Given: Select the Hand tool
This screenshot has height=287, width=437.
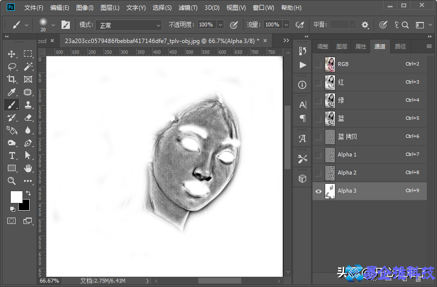Looking at the screenshot, I should pyautogui.click(x=28, y=168).
